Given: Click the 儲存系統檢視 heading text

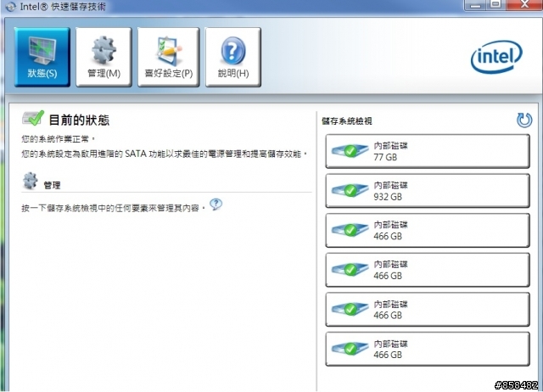Looking at the screenshot, I should [347, 121].
